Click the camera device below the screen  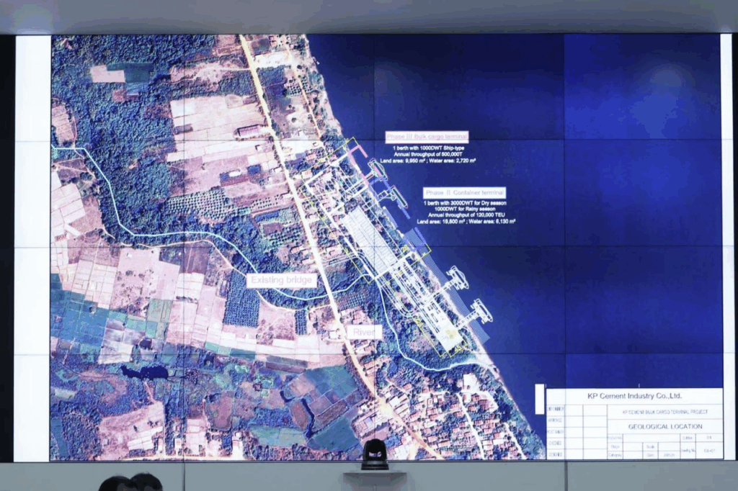374,455
